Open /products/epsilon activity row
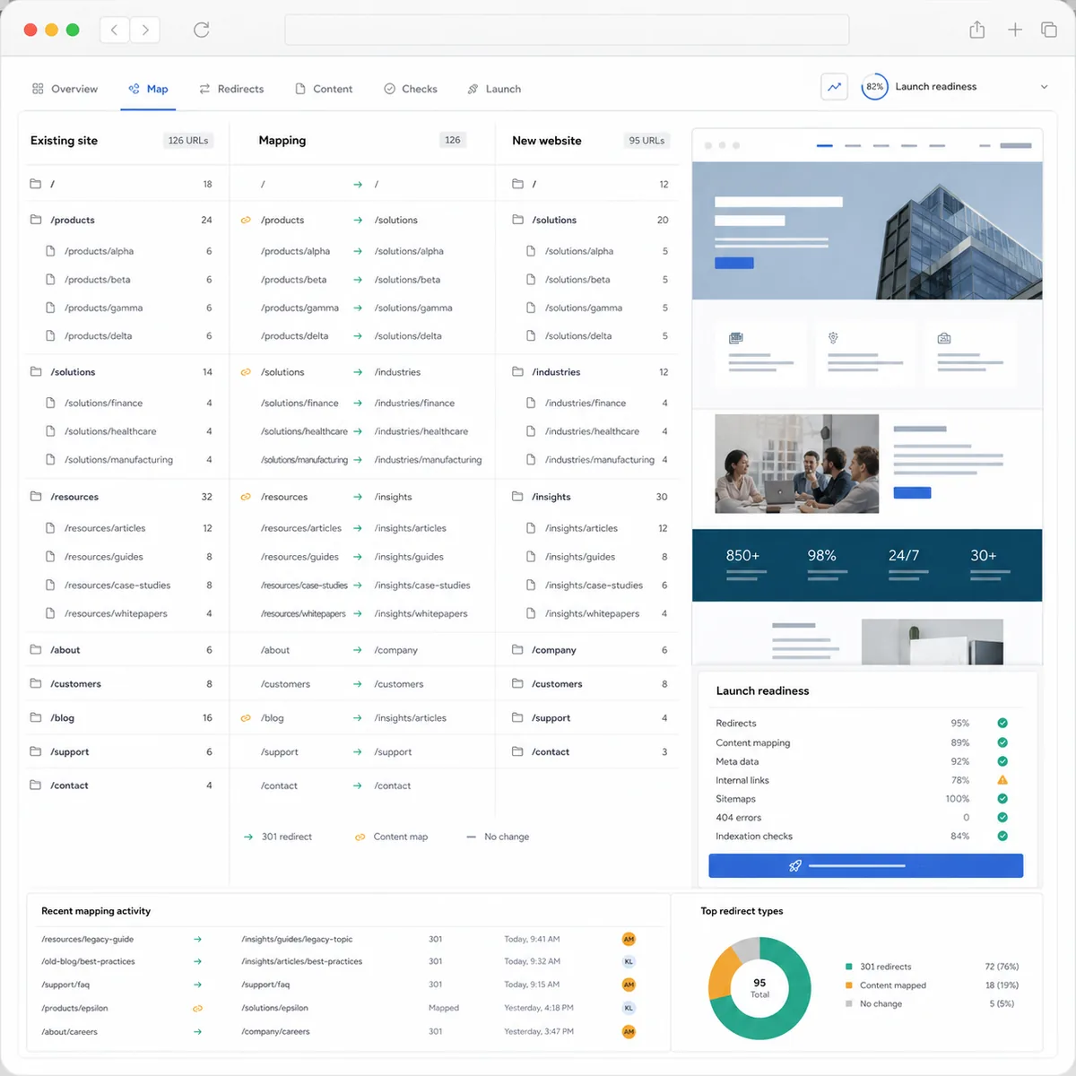This screenshot has width=1076, height=1076. (350, 1008)
